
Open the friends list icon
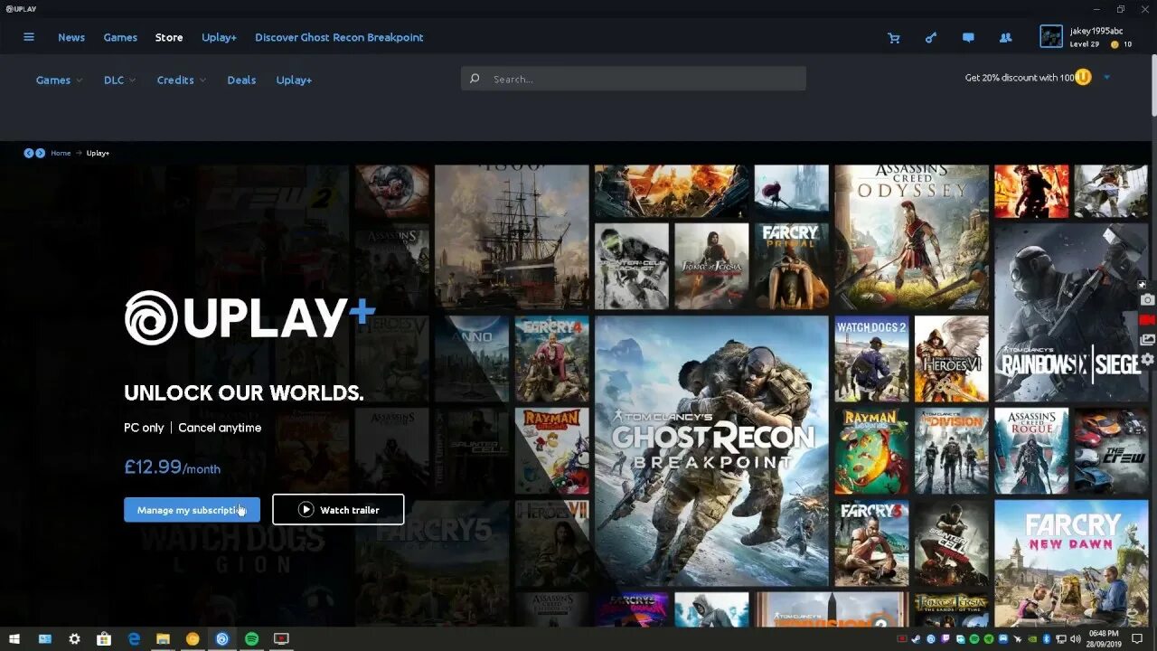1005,38
